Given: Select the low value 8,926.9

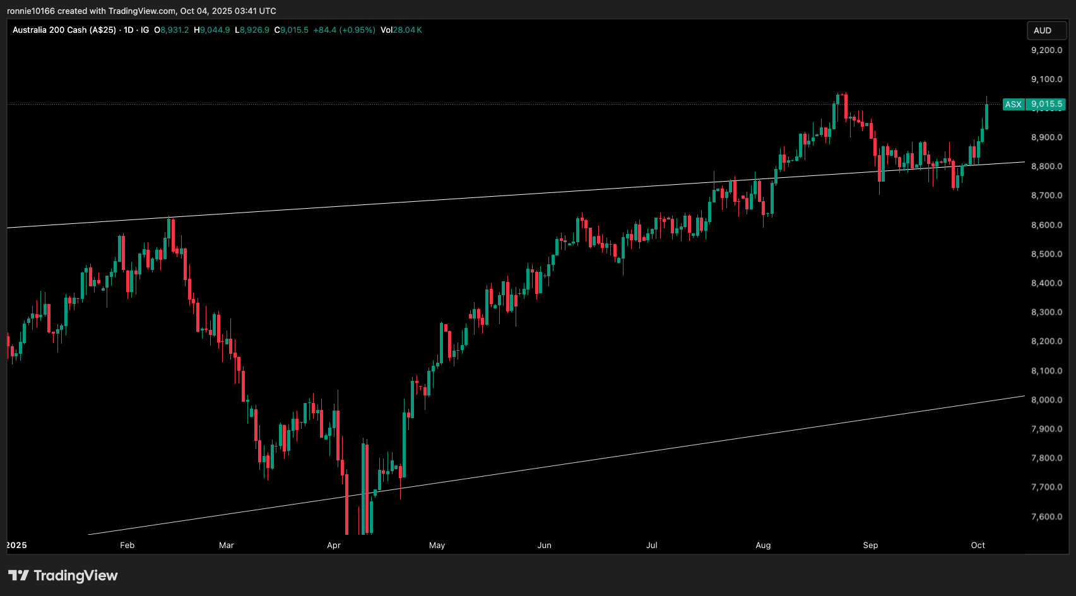Looking at the screenshot, I should point(255,30).
